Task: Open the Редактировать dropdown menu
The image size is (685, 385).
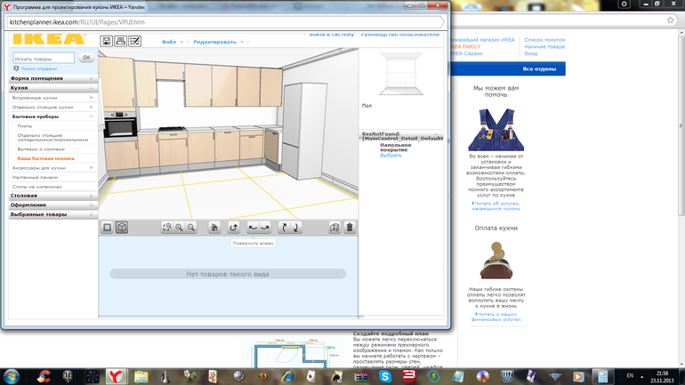Action: (x=216, y=42)
